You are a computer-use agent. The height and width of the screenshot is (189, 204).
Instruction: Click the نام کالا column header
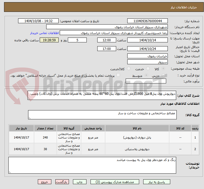137,128
